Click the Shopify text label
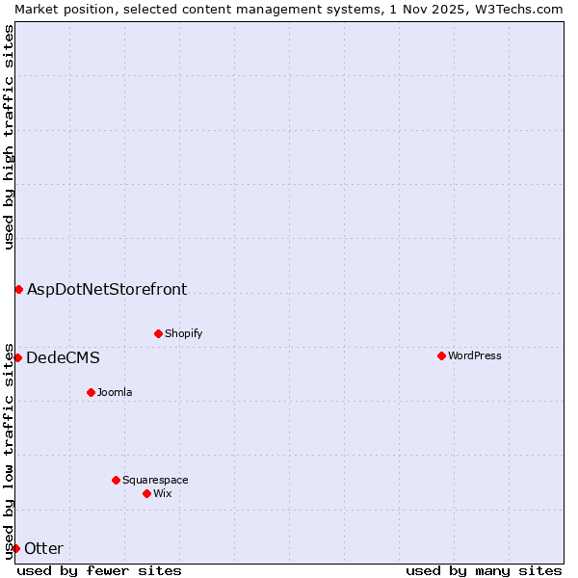Screen dimensions: 578x578 [x=183, y=333]
